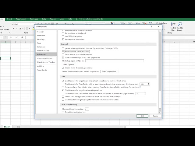
Task: Expand the Underline style dropdown arrow
Action: tap(23, 28)
